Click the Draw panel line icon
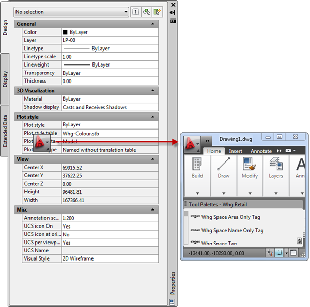The height and width of the screenshot is (307, 310). click(x=223, y=165)
